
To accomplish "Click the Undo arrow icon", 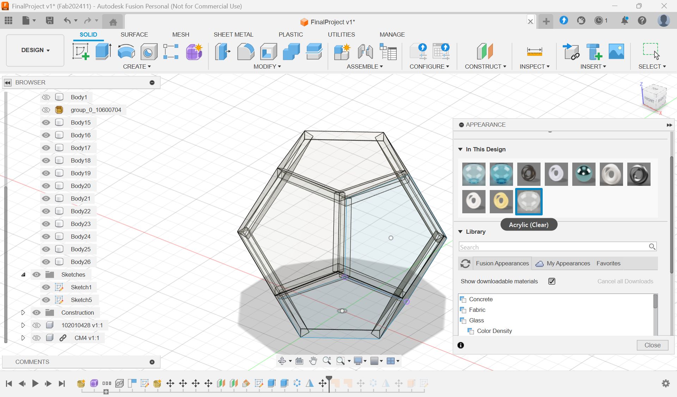I will pos(67,20).
